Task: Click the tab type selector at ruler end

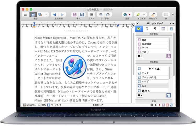Action: [x=133, y=25]
